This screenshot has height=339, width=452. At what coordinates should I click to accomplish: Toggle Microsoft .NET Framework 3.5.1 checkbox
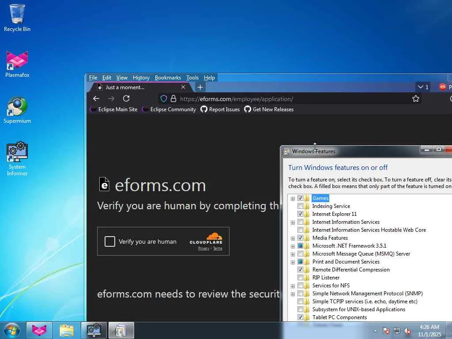pos(300,246)
